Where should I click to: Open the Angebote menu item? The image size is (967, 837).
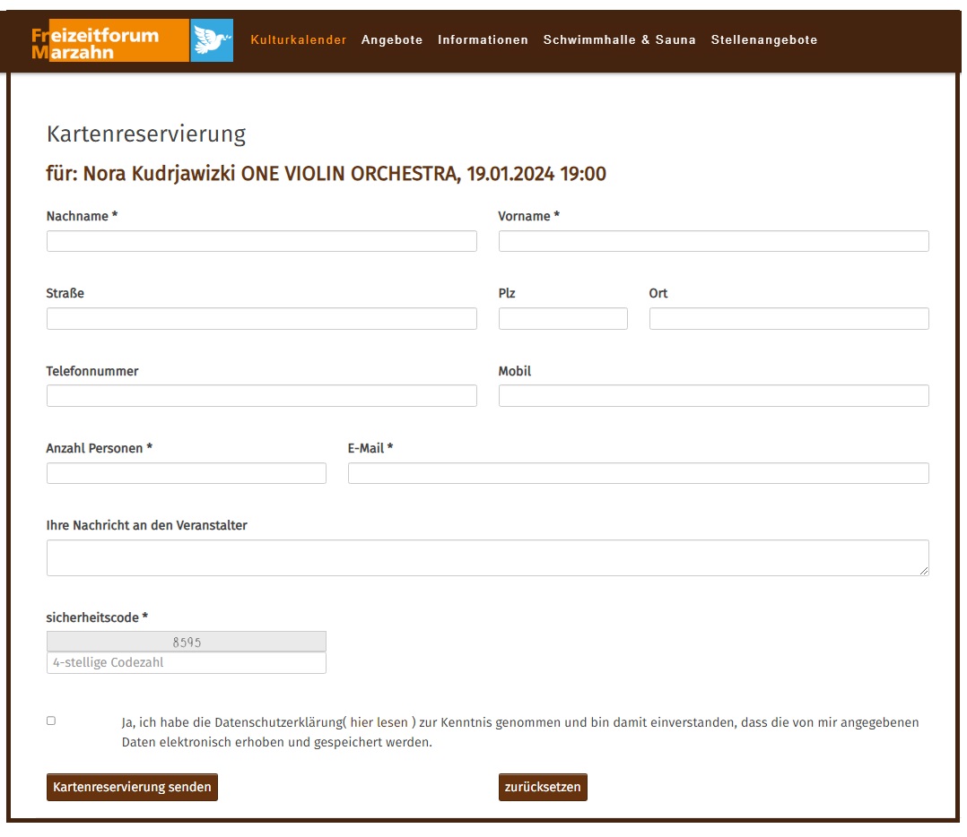click(x=392, y=40)
